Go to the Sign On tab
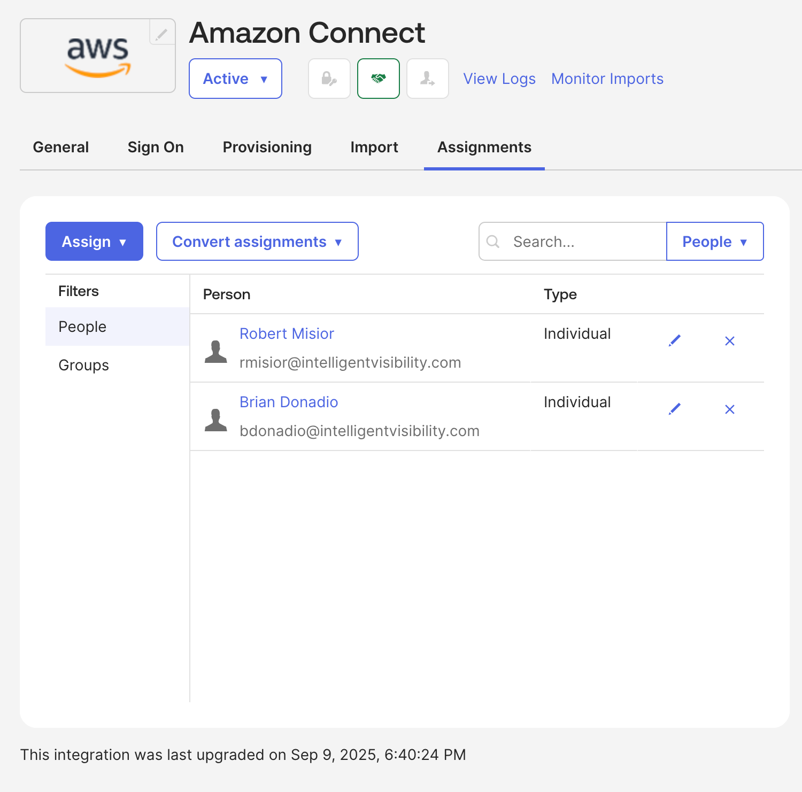 coord(156,147)
